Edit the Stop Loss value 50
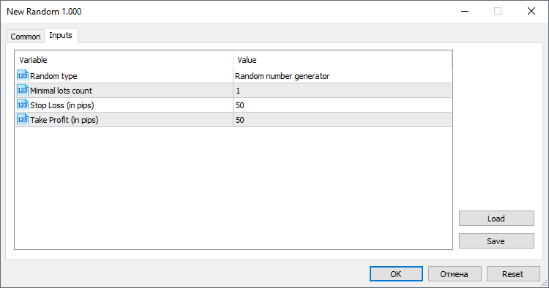The height and width of the screenshot is (288, 549). 342,105
